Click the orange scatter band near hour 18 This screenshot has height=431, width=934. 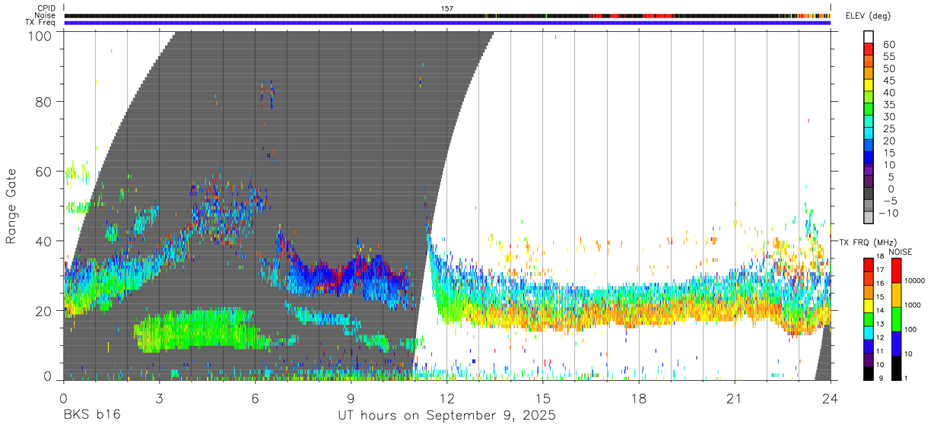638,314
